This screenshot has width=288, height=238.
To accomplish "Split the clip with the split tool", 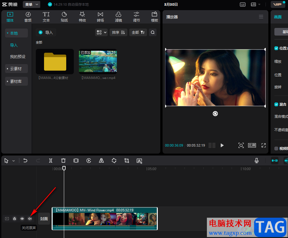I will (51, 161).
